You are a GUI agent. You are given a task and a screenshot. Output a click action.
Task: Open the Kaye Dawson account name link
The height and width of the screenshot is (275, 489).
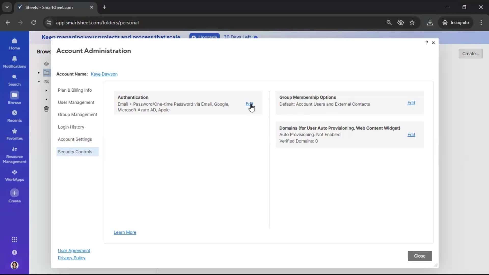[x=104, y=74]
